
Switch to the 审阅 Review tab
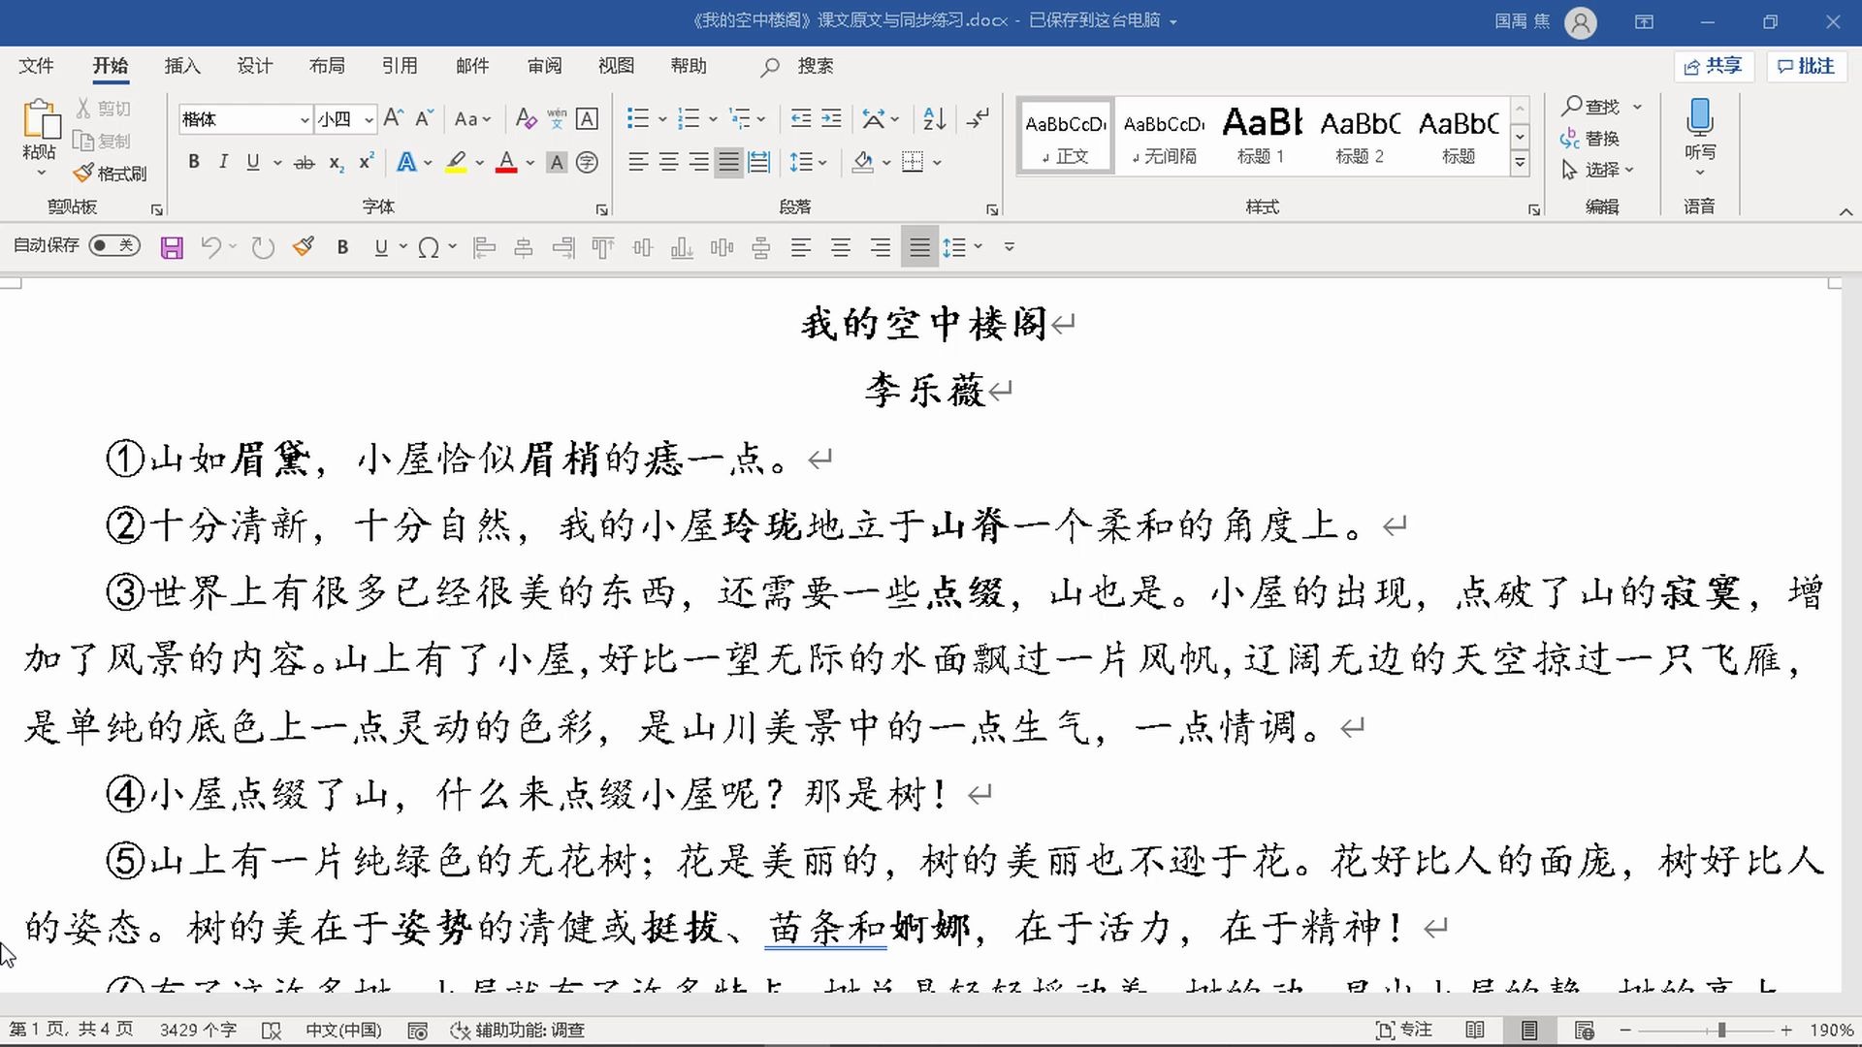tap(544, 65)
